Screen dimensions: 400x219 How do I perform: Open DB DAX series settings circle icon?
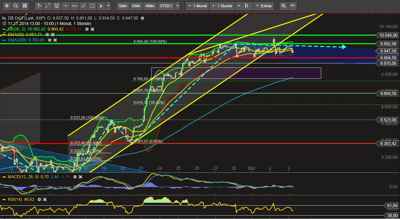pos(142,18)
